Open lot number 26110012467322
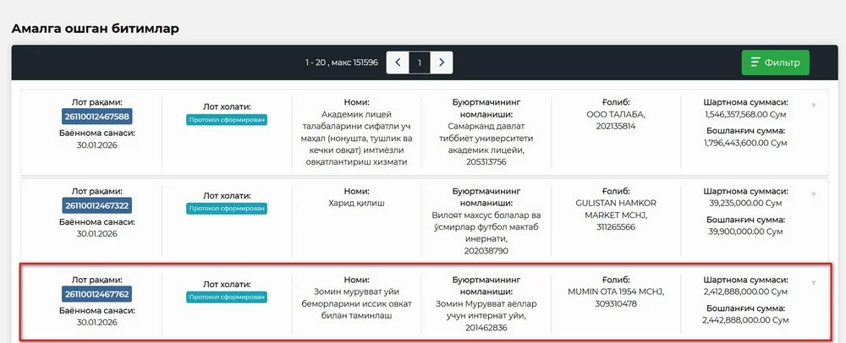This screenshot has height=343, width=846. coord(96,205)
